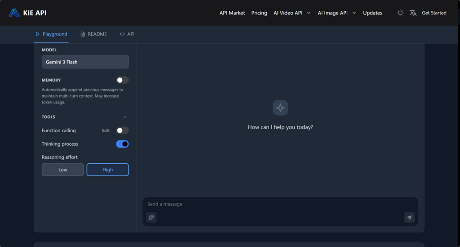This screenshot has height=247, width=460.
Task: Toggle the light/dark theme sun icon
Action: tap(400, 13)
